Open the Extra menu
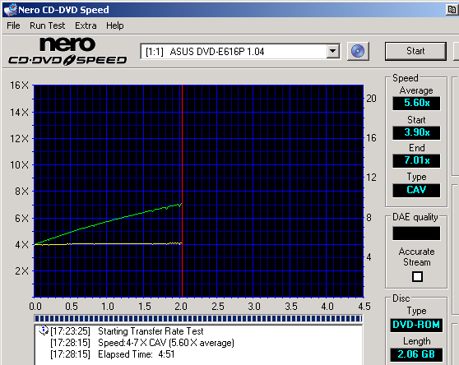Viewport: 459px width, 365px height. tap(86, 25)
